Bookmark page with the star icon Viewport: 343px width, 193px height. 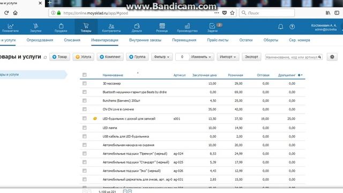[232, 13]
